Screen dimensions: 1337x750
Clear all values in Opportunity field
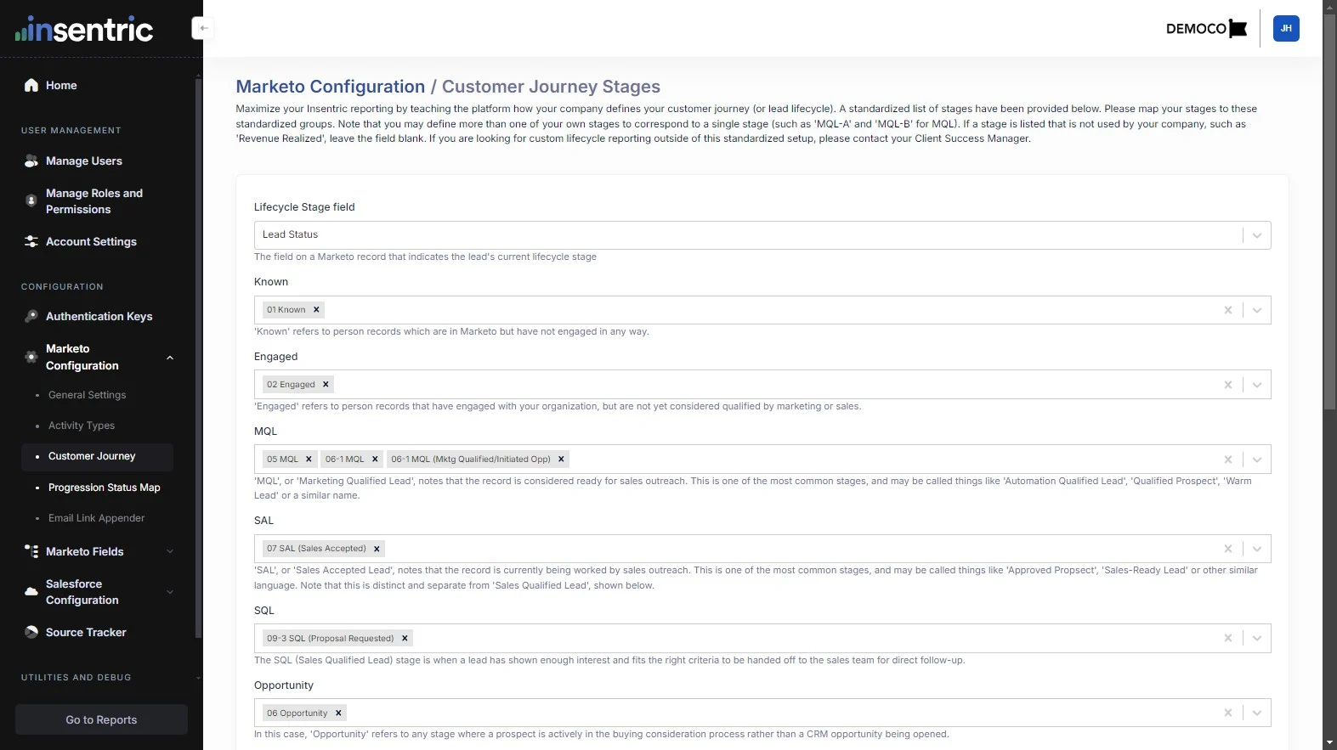coord(1228,713)
